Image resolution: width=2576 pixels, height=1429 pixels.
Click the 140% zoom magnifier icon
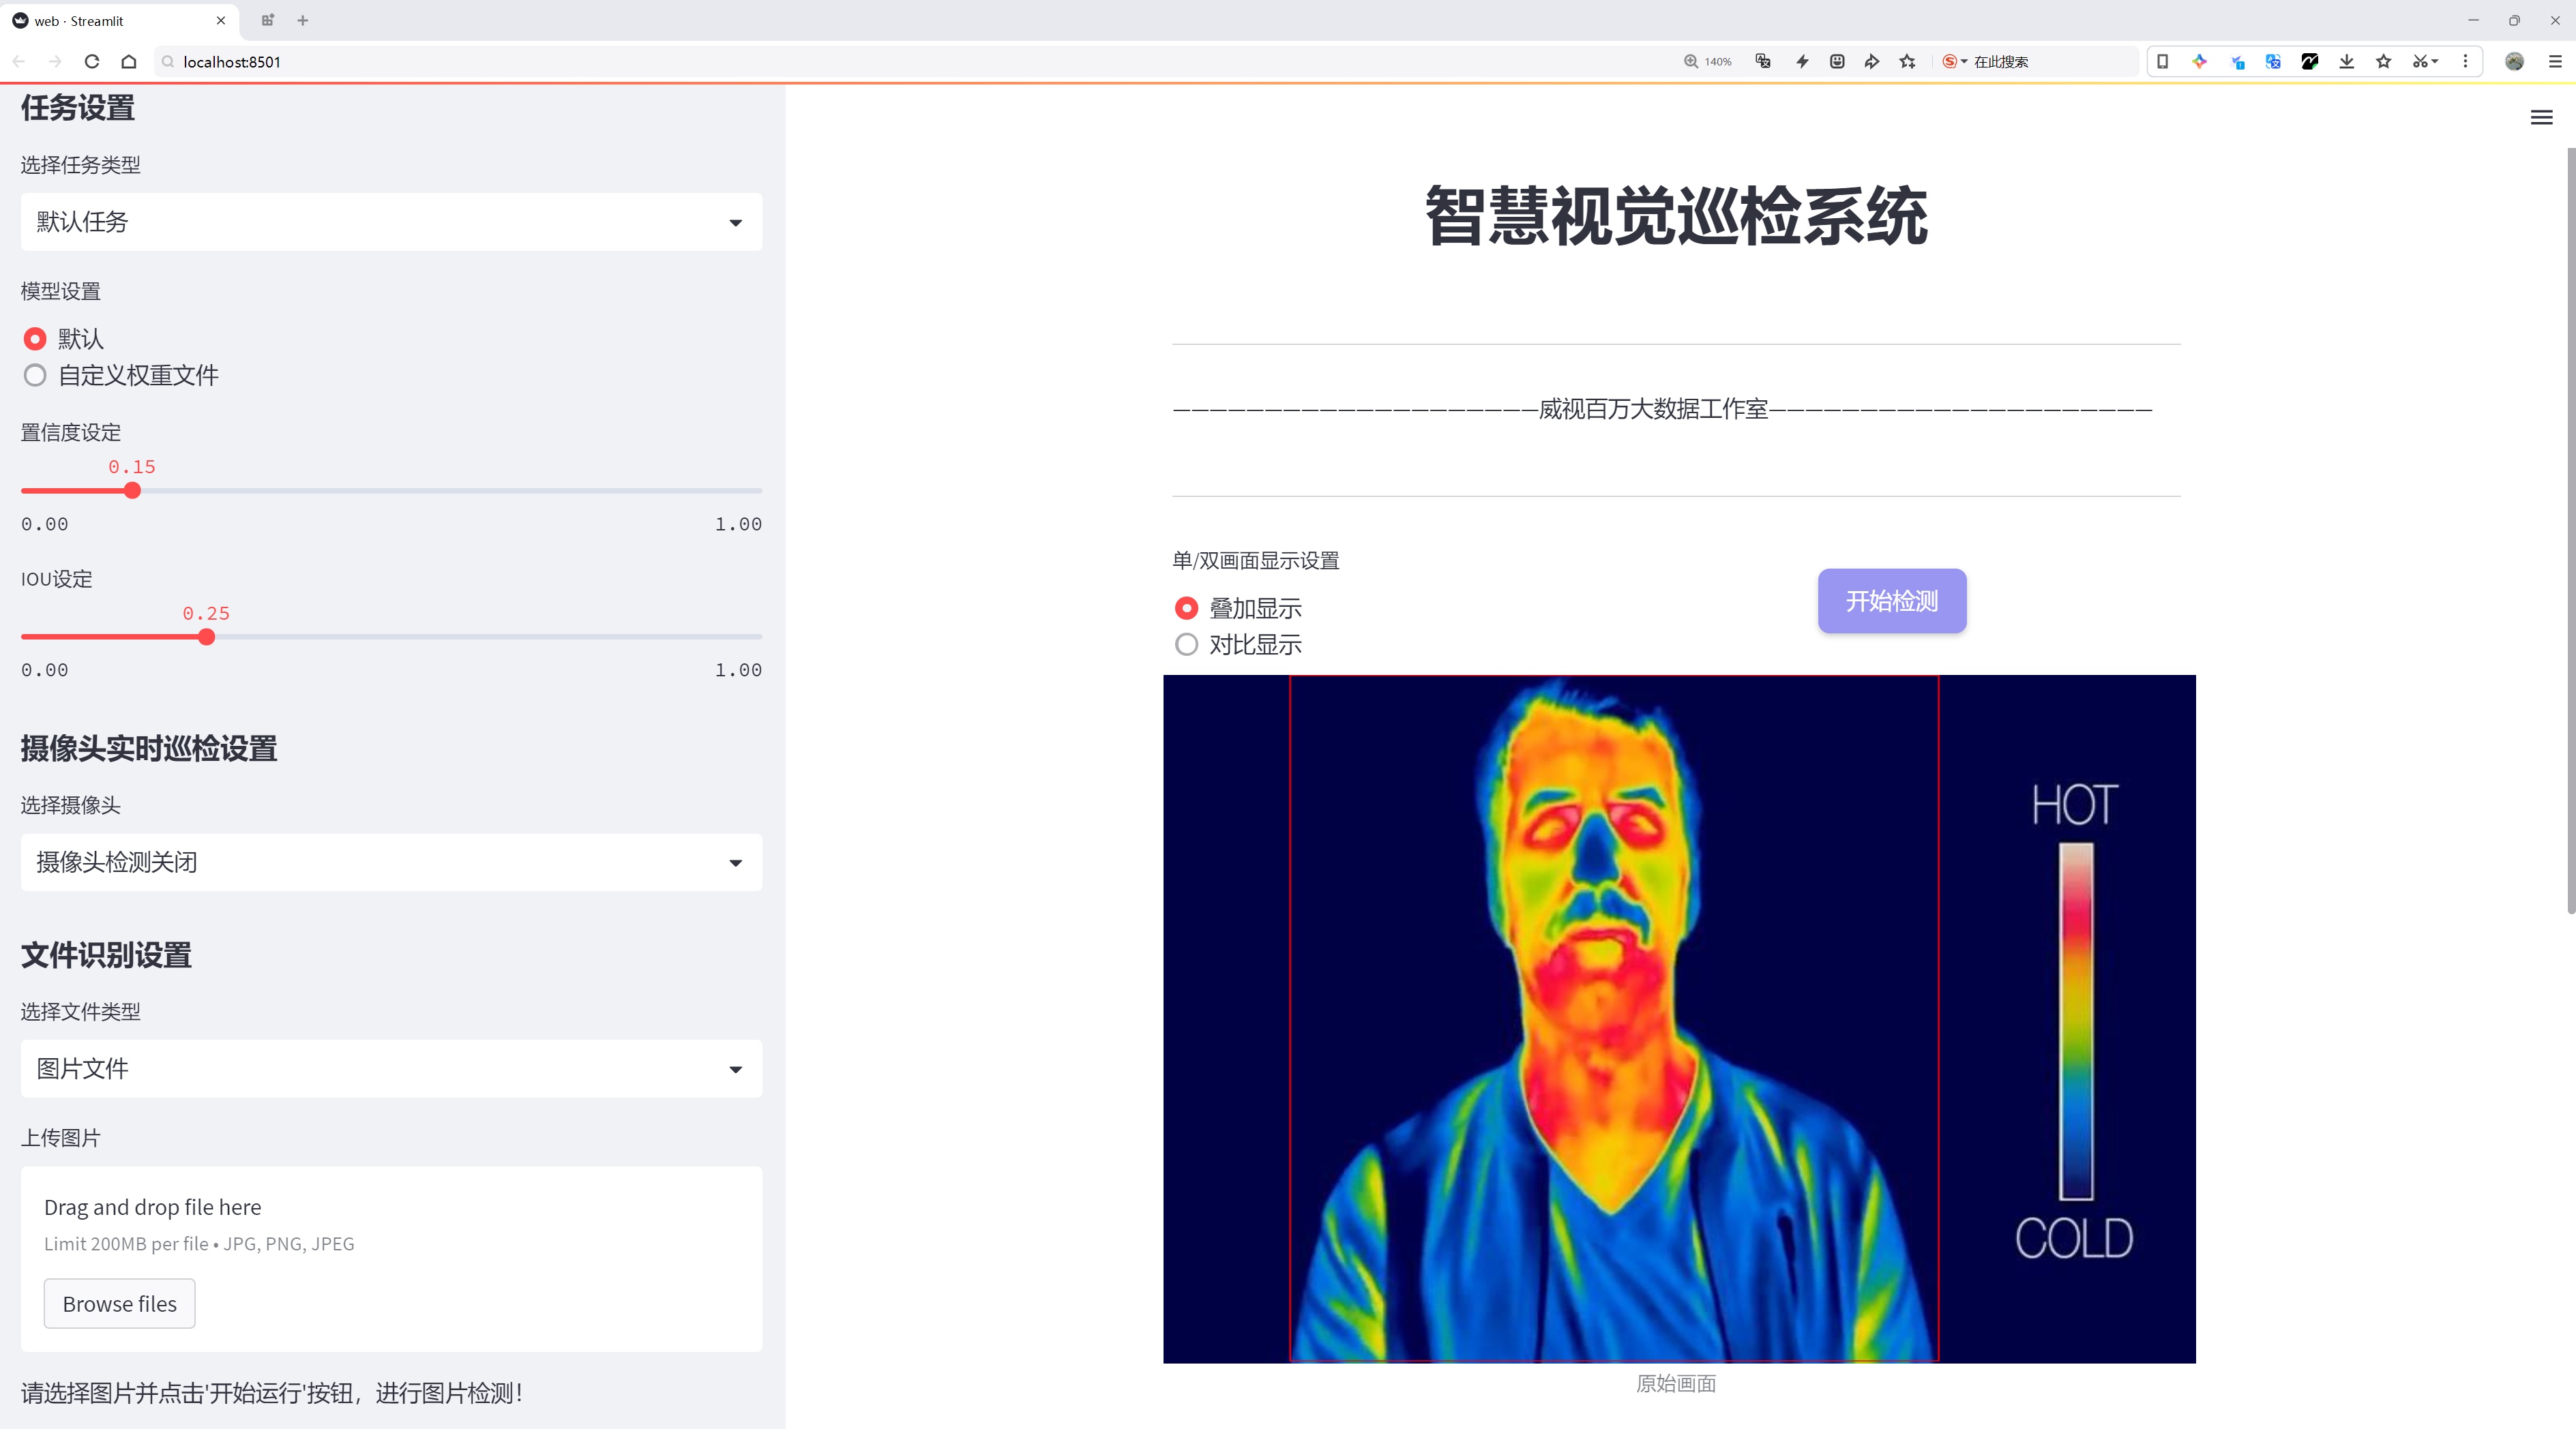tap(1691, 61)
